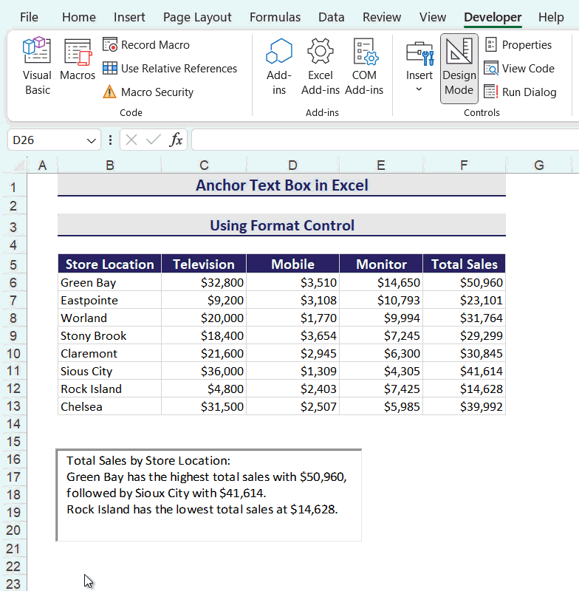Switch to the Data tab
579x591 pixels.
click(332, 17)
